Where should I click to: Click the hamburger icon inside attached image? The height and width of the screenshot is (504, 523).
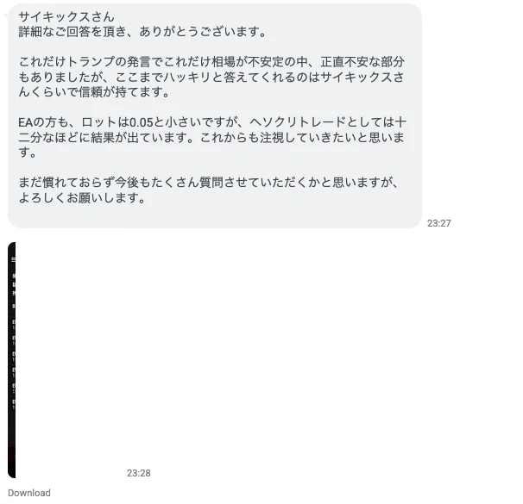[13, 259]
